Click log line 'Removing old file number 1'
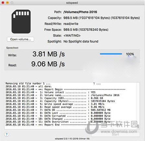 (28, 83)
